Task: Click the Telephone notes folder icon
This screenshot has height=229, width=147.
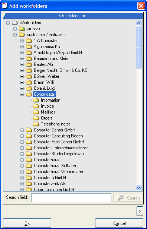Action: 36,124
